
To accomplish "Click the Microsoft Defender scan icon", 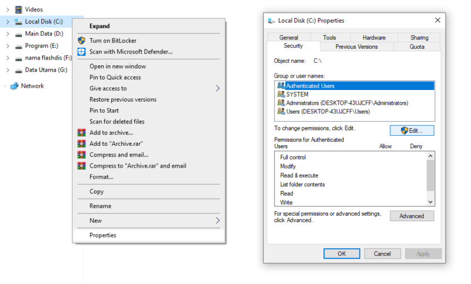I will click(81, 52).
